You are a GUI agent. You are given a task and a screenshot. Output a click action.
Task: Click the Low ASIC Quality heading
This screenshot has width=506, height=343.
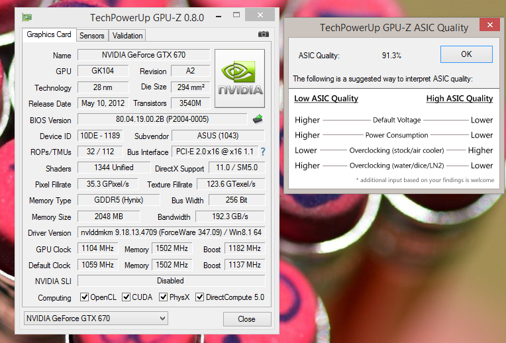point(326,99)
